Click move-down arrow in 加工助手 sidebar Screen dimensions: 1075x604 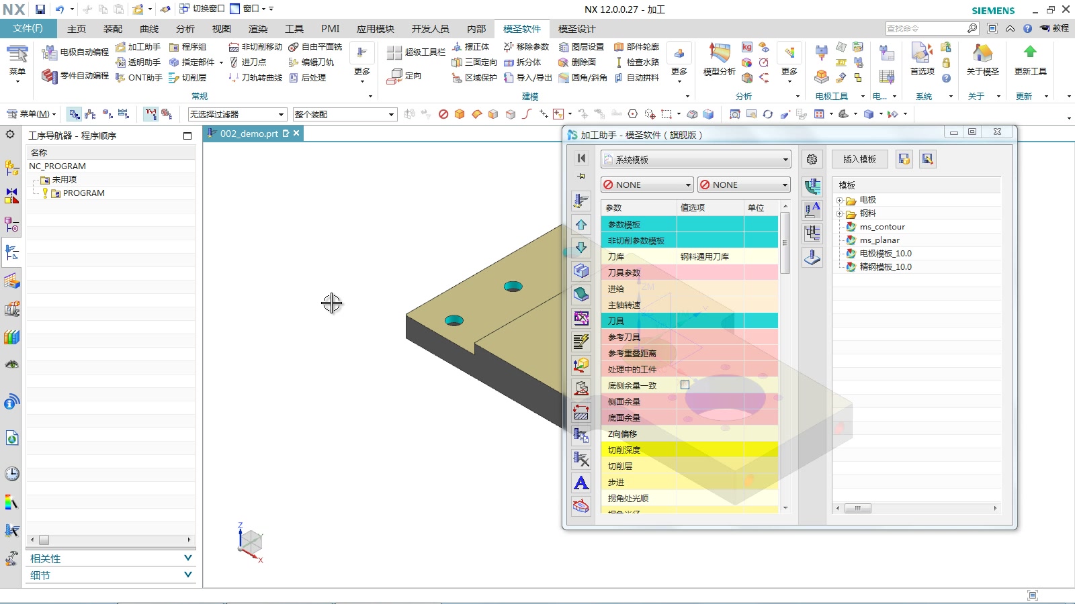(581, 248)
